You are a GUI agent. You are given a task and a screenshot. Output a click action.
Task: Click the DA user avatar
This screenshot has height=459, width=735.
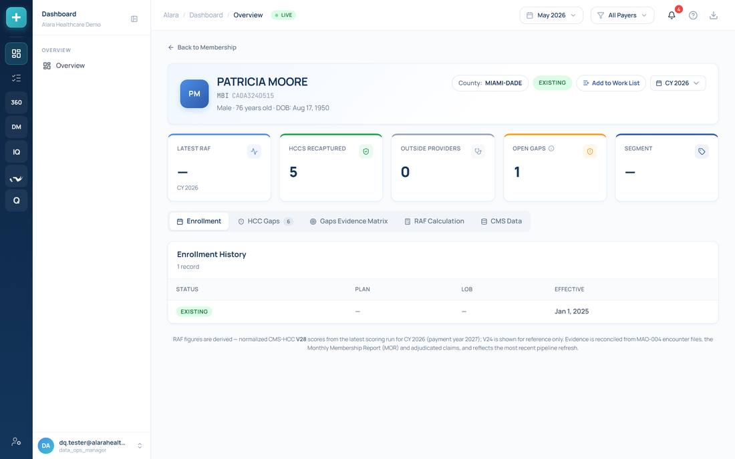46,446
